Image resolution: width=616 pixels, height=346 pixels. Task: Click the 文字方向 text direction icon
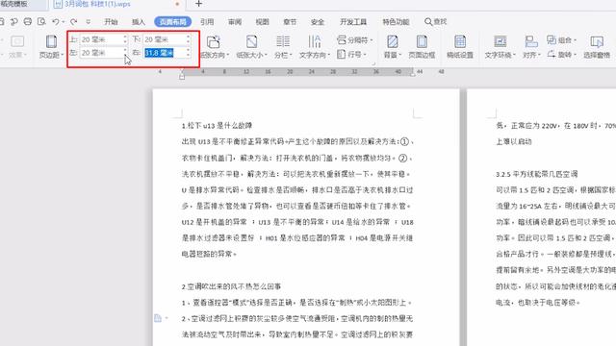(315, 41)
